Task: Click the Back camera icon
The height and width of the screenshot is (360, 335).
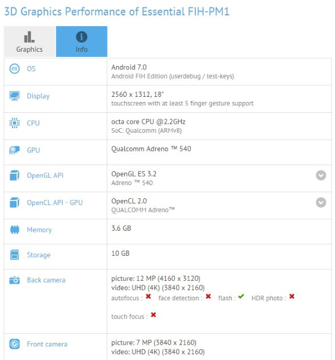Action: [x=14, y=280]
